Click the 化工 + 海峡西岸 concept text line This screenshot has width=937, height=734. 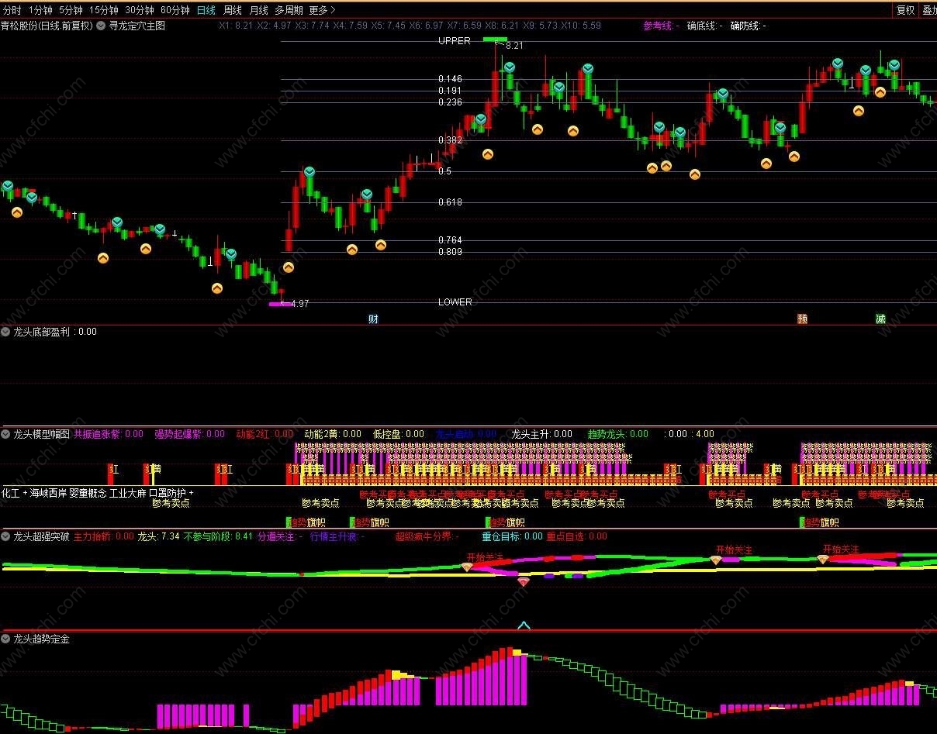[x=98, y=493]
